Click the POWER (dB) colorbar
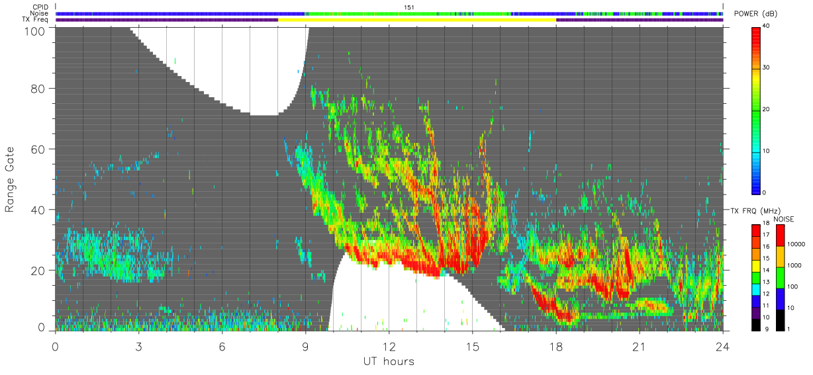This screenshot has height=375, width=813. tap(755, 110)
